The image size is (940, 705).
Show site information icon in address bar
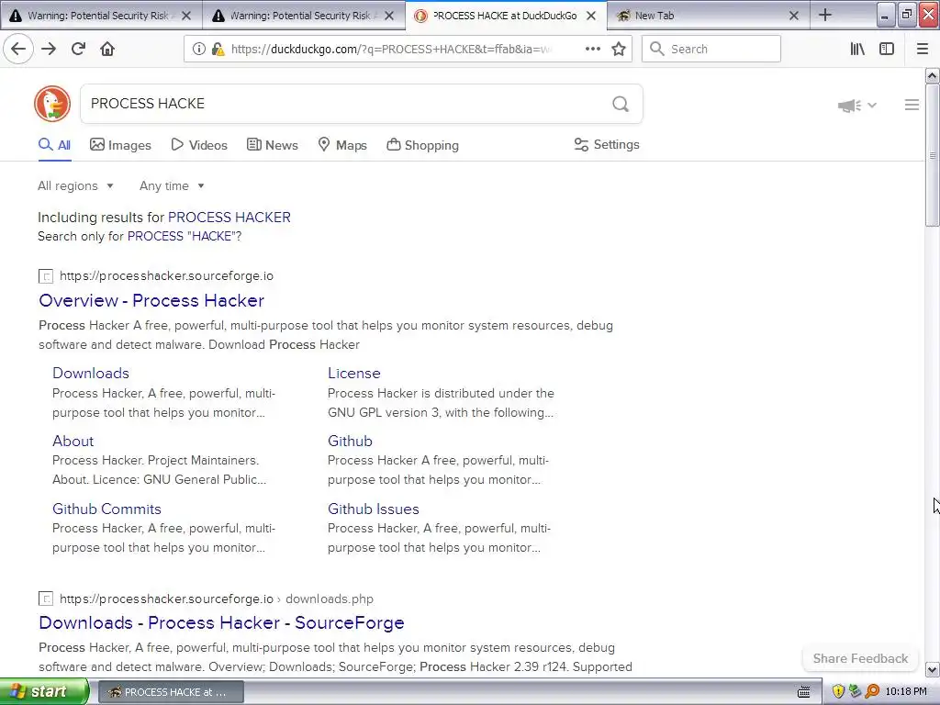pyautogui.click(x=199, y=50)
